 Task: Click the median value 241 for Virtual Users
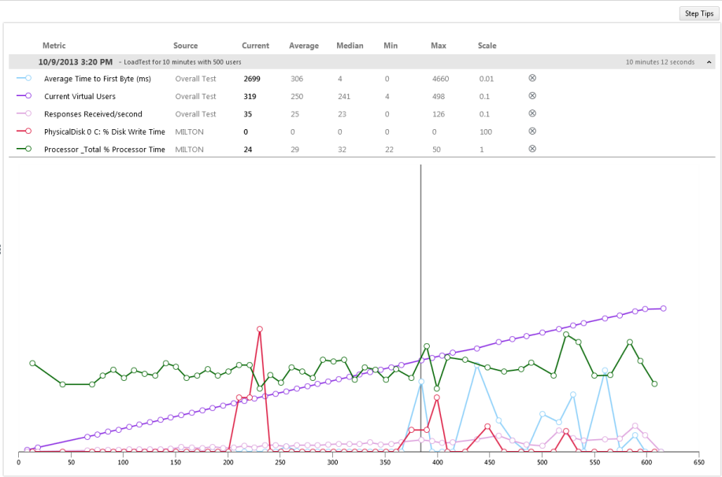click(x=344, y=96)
